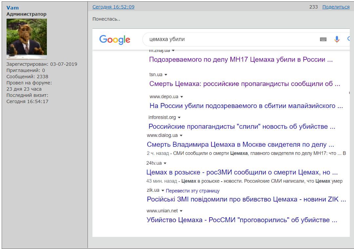Click "Зарегистрирован: 03-07-2019" text
This screenshot has height=249, width=354.
42,64
